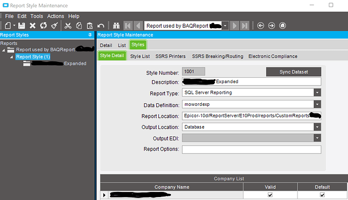Click the Sync Dataset button
348x200 pixels.
(x=294, y=72)
